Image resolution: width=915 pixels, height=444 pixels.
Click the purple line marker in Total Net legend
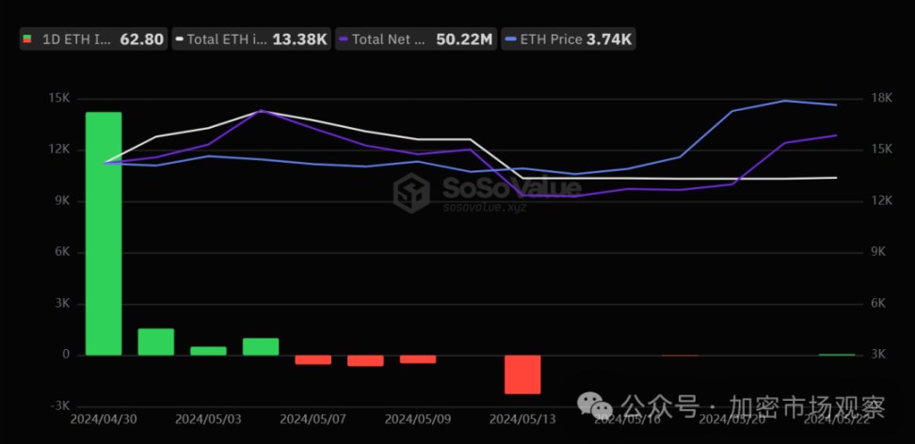pyautogui.click(x=344, y=40)
